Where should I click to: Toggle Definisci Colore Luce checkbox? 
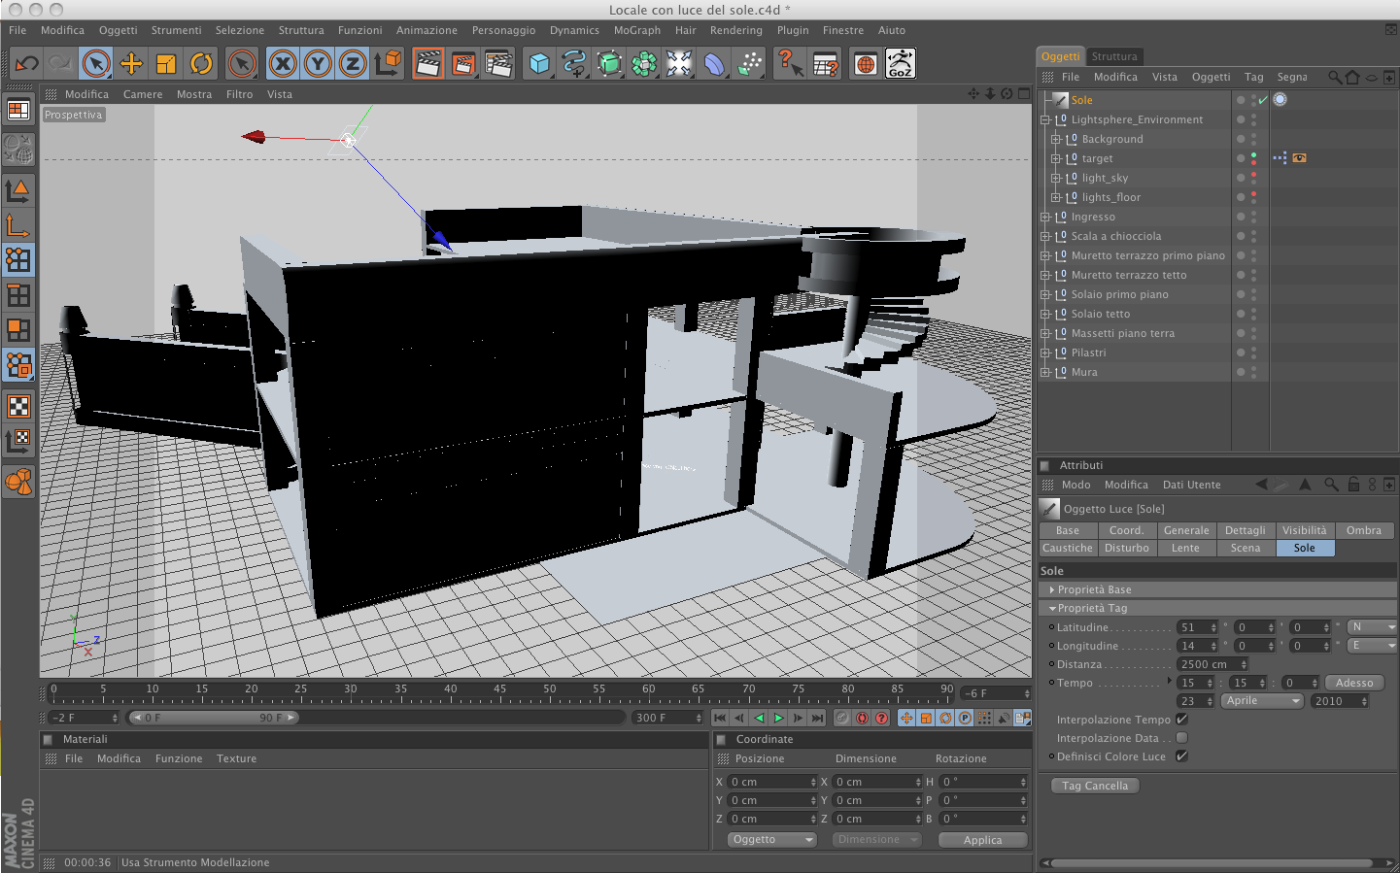[x=1181, y=756]
